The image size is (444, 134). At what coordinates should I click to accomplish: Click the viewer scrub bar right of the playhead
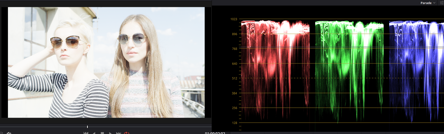(x=149, y=127)
